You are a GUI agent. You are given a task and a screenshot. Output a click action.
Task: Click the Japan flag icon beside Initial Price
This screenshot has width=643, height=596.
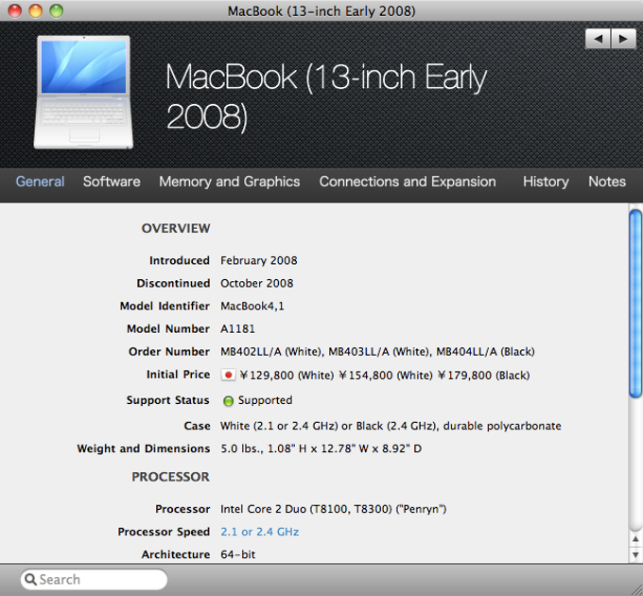tap(228, 375)
